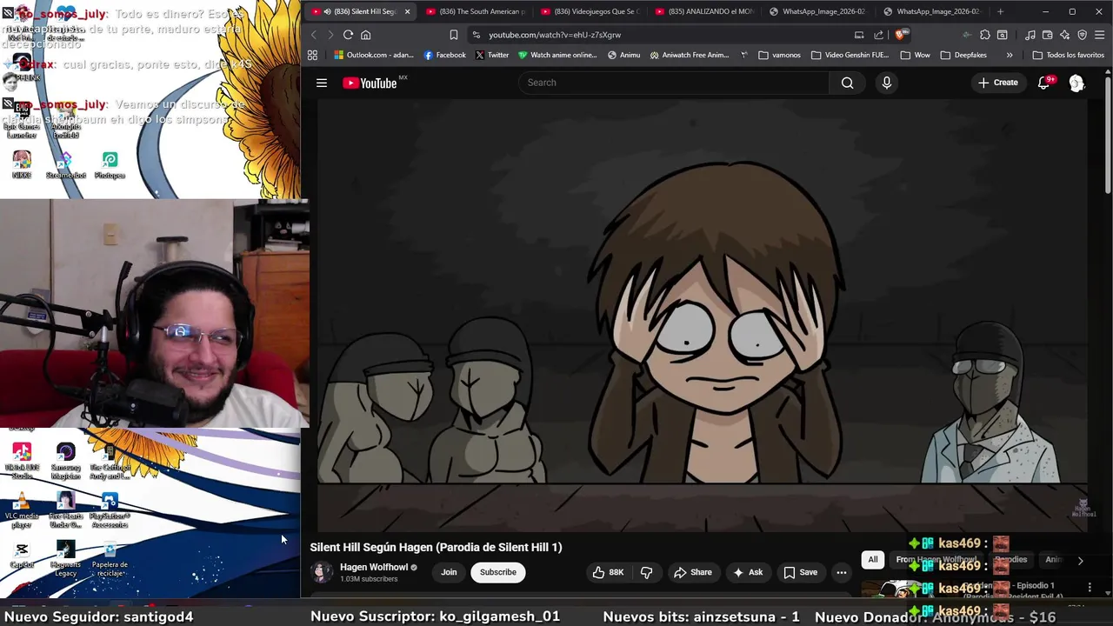Screen dimensions: 1113x626
Task: Bookmark this page with bookmark icon
Action: [453, 35]
